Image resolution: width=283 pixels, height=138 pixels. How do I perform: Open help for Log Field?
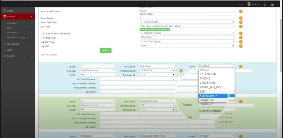pos(241,46)
